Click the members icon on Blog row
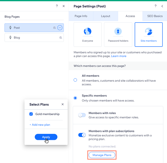The height and width of the screenshot is (163, 167). pos(61,37)
